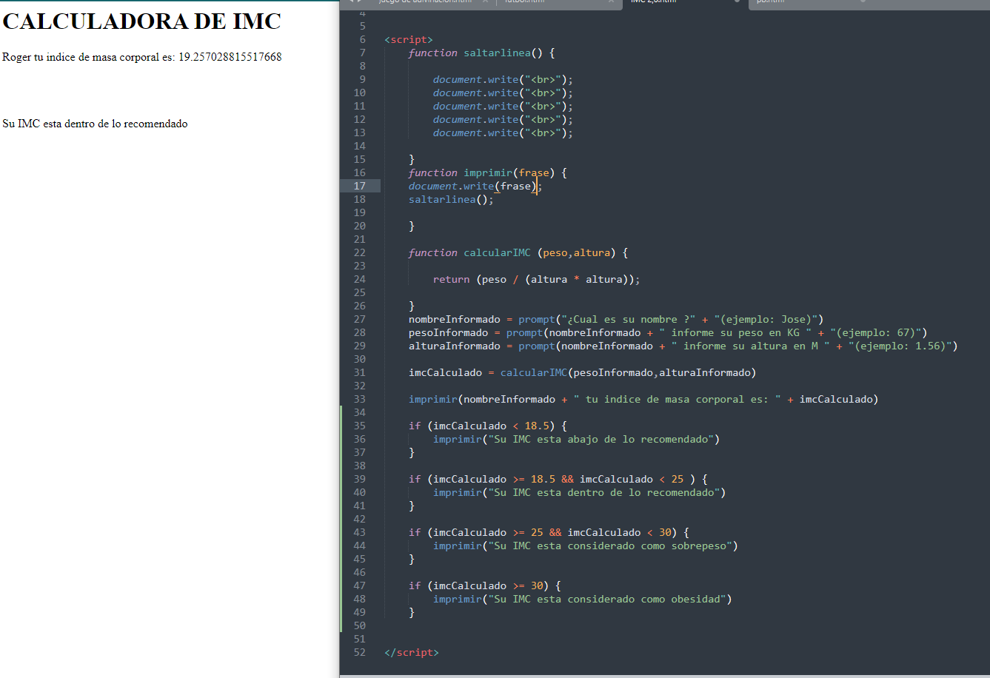Click line number 15 in the gutter

[359, 159]
